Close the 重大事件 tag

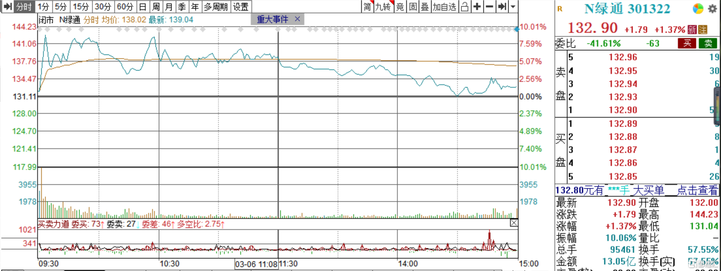click(x=297, y=19)
